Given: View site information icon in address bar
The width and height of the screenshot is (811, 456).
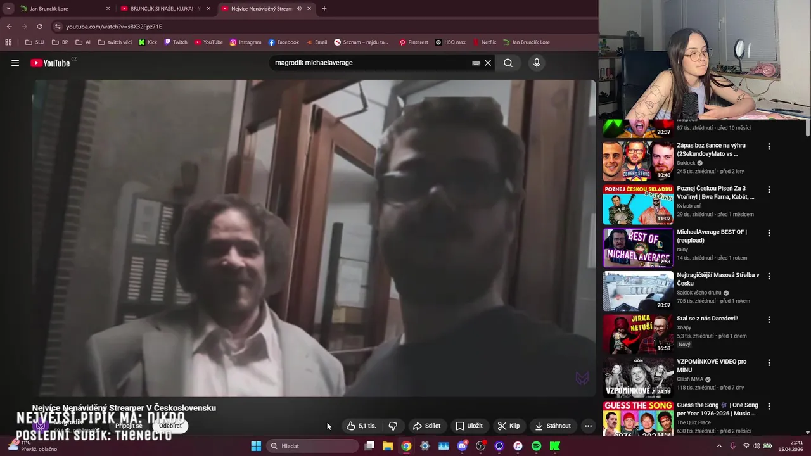Looking at the screenshot, I should point(58,27).
